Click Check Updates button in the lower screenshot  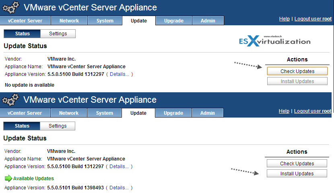(x=297, y=163)
